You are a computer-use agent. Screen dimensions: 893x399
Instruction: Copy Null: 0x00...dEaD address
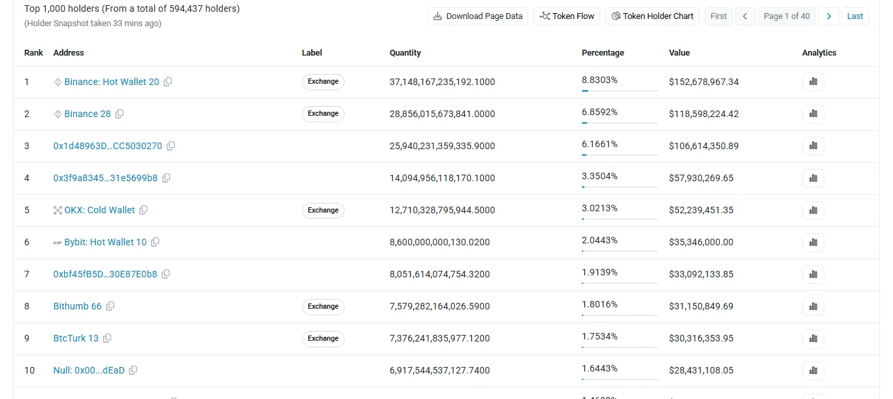pos(133,370)
